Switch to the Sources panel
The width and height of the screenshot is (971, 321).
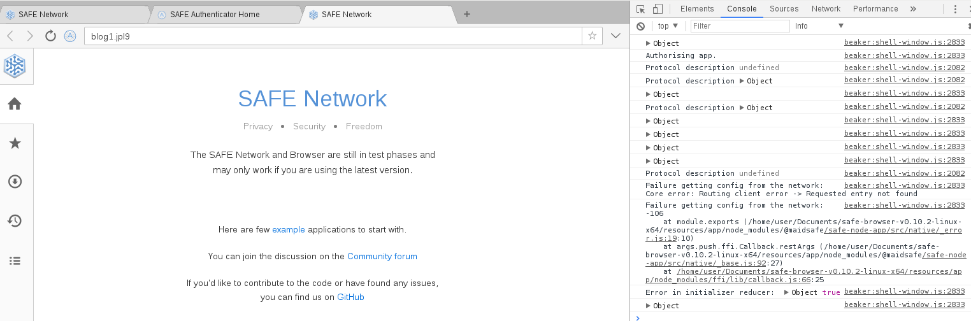[784, 9]
